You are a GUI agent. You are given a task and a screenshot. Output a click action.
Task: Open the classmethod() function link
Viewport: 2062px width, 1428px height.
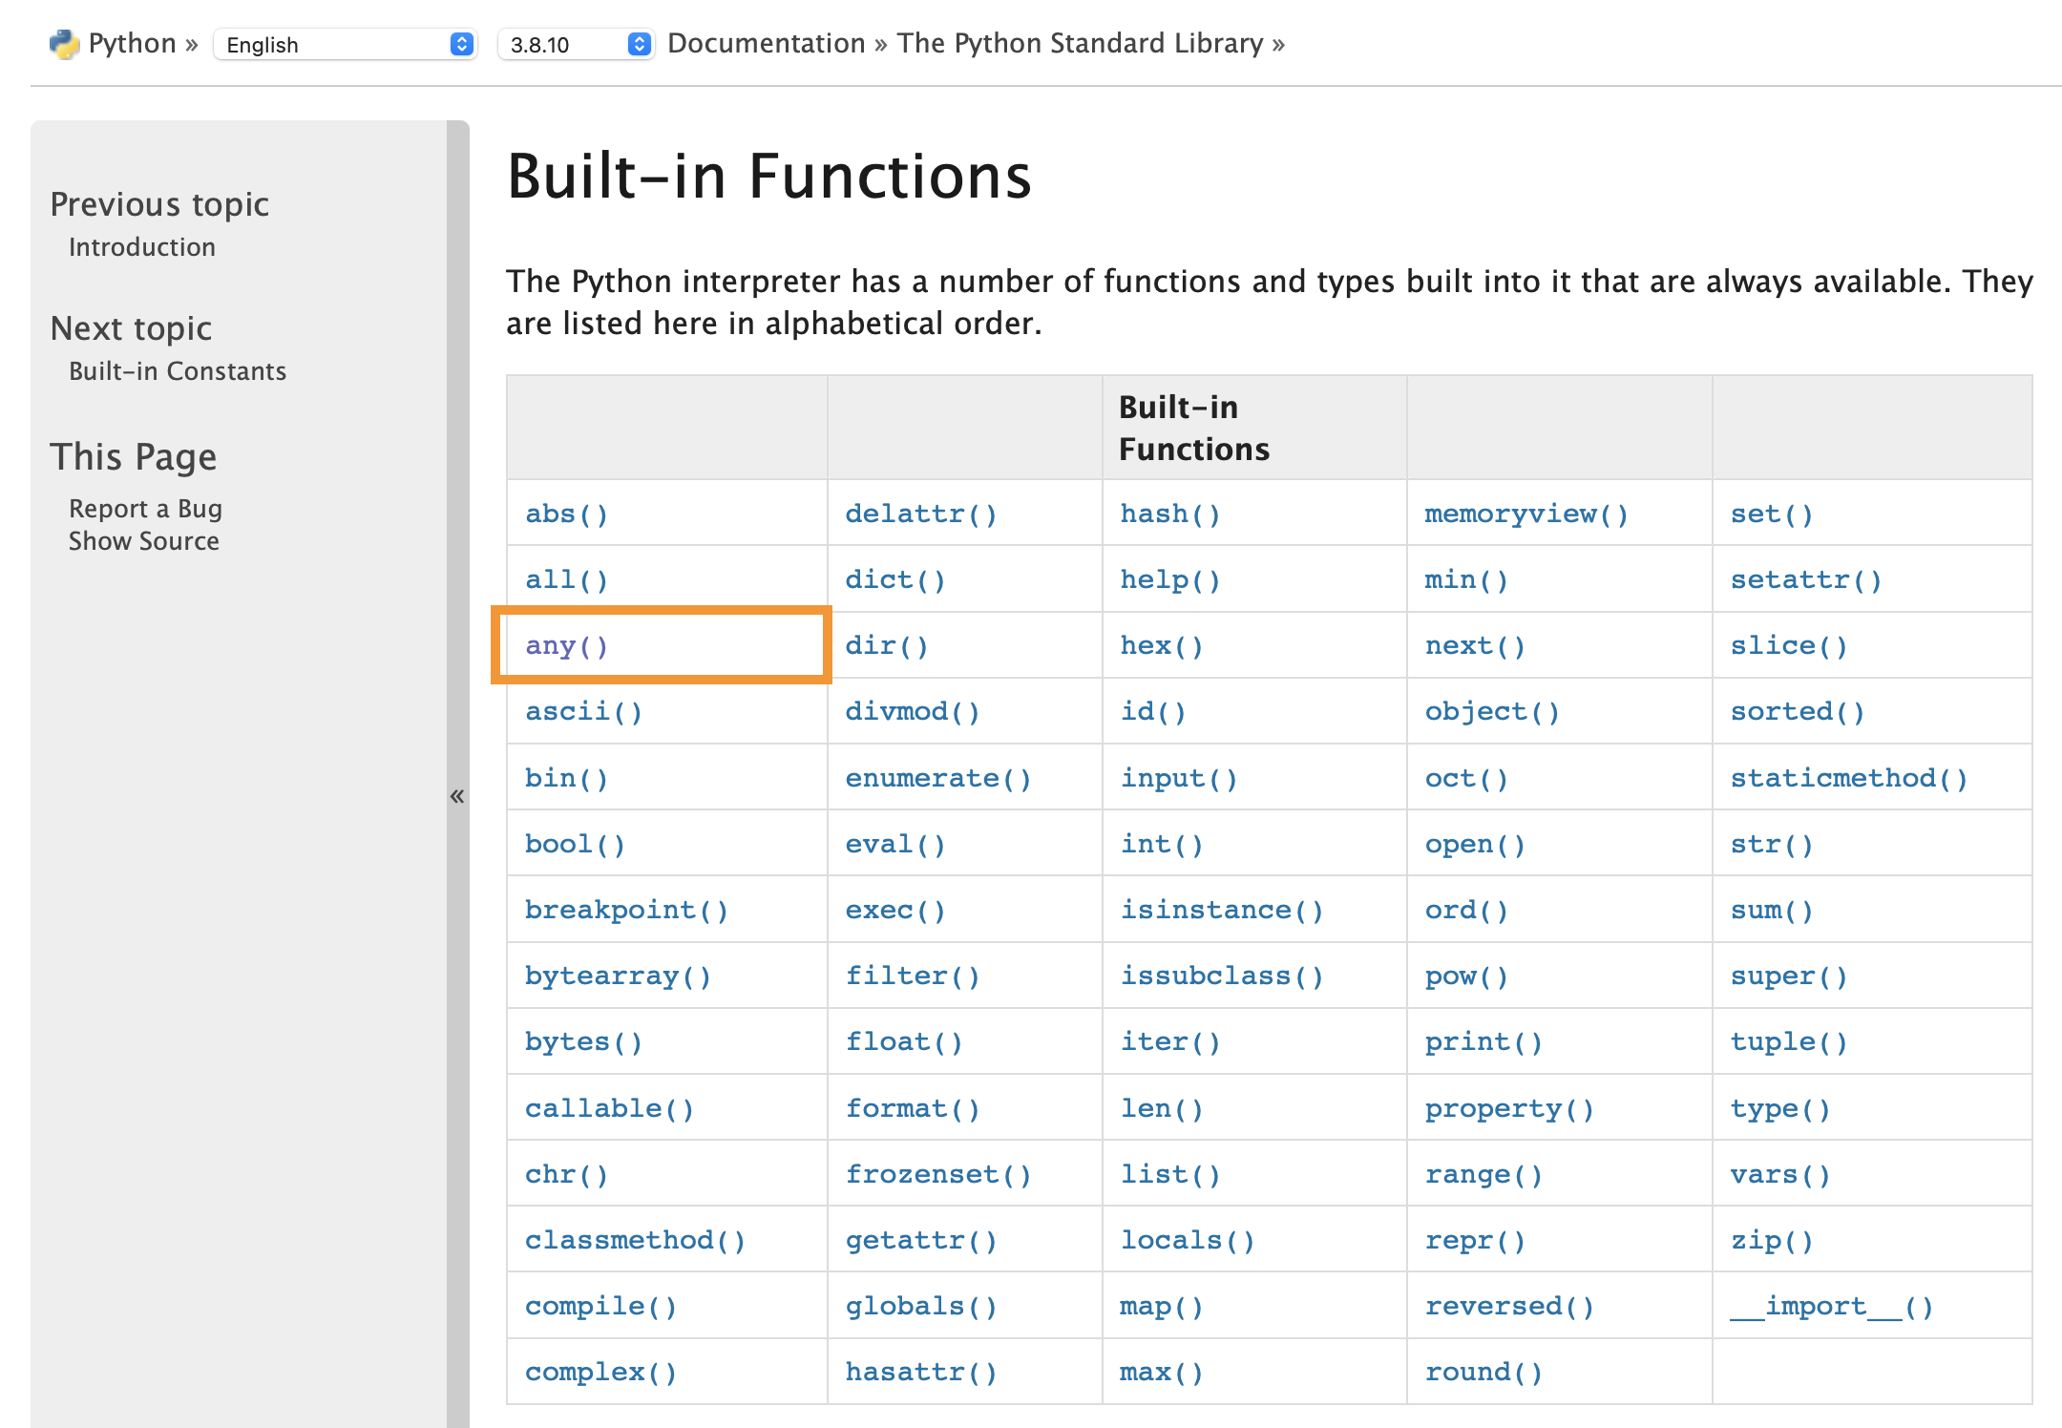[635, 1240]
